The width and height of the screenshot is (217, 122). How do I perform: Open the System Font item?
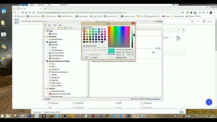click(55, 80)
